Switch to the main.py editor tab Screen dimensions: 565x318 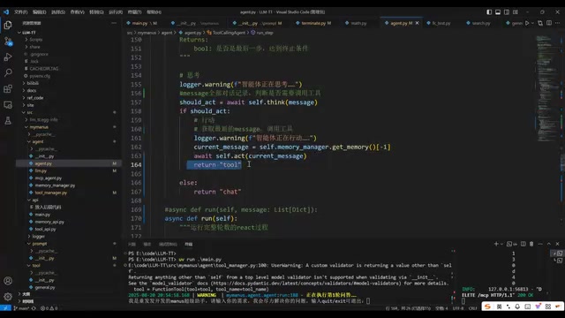coord(141,23)
